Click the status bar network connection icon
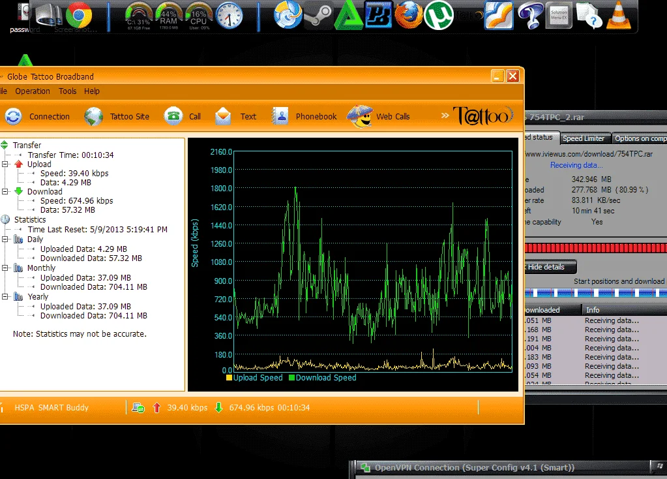 (x=138, y=408)
